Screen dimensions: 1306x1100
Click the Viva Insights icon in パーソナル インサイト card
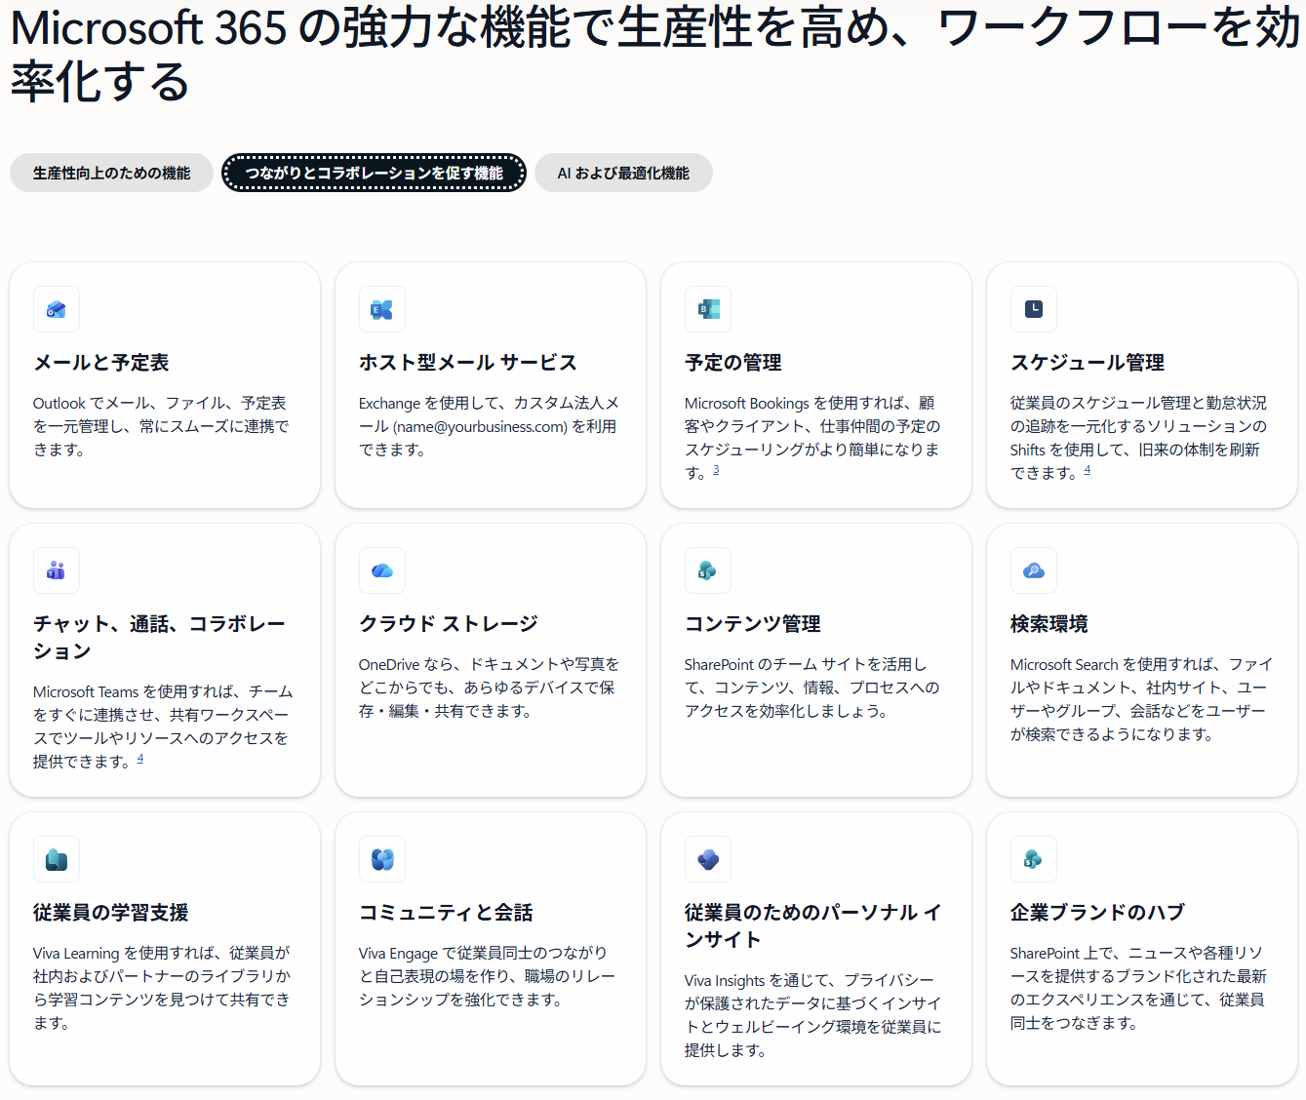(708, 859)
